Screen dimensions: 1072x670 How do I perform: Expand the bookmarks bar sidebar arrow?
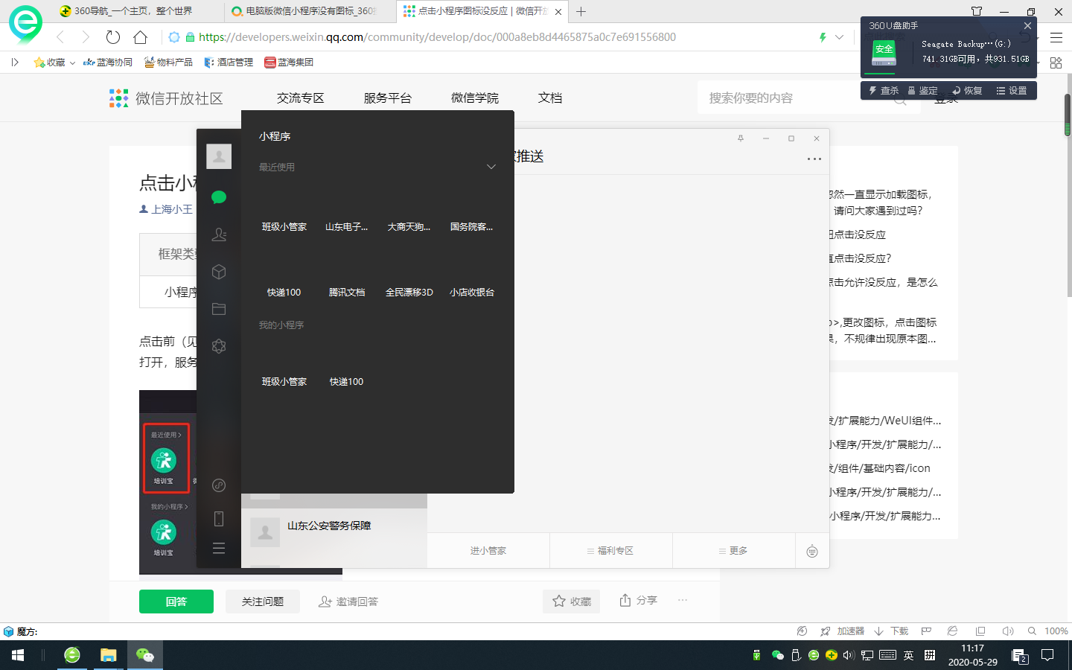coord(15,63)
